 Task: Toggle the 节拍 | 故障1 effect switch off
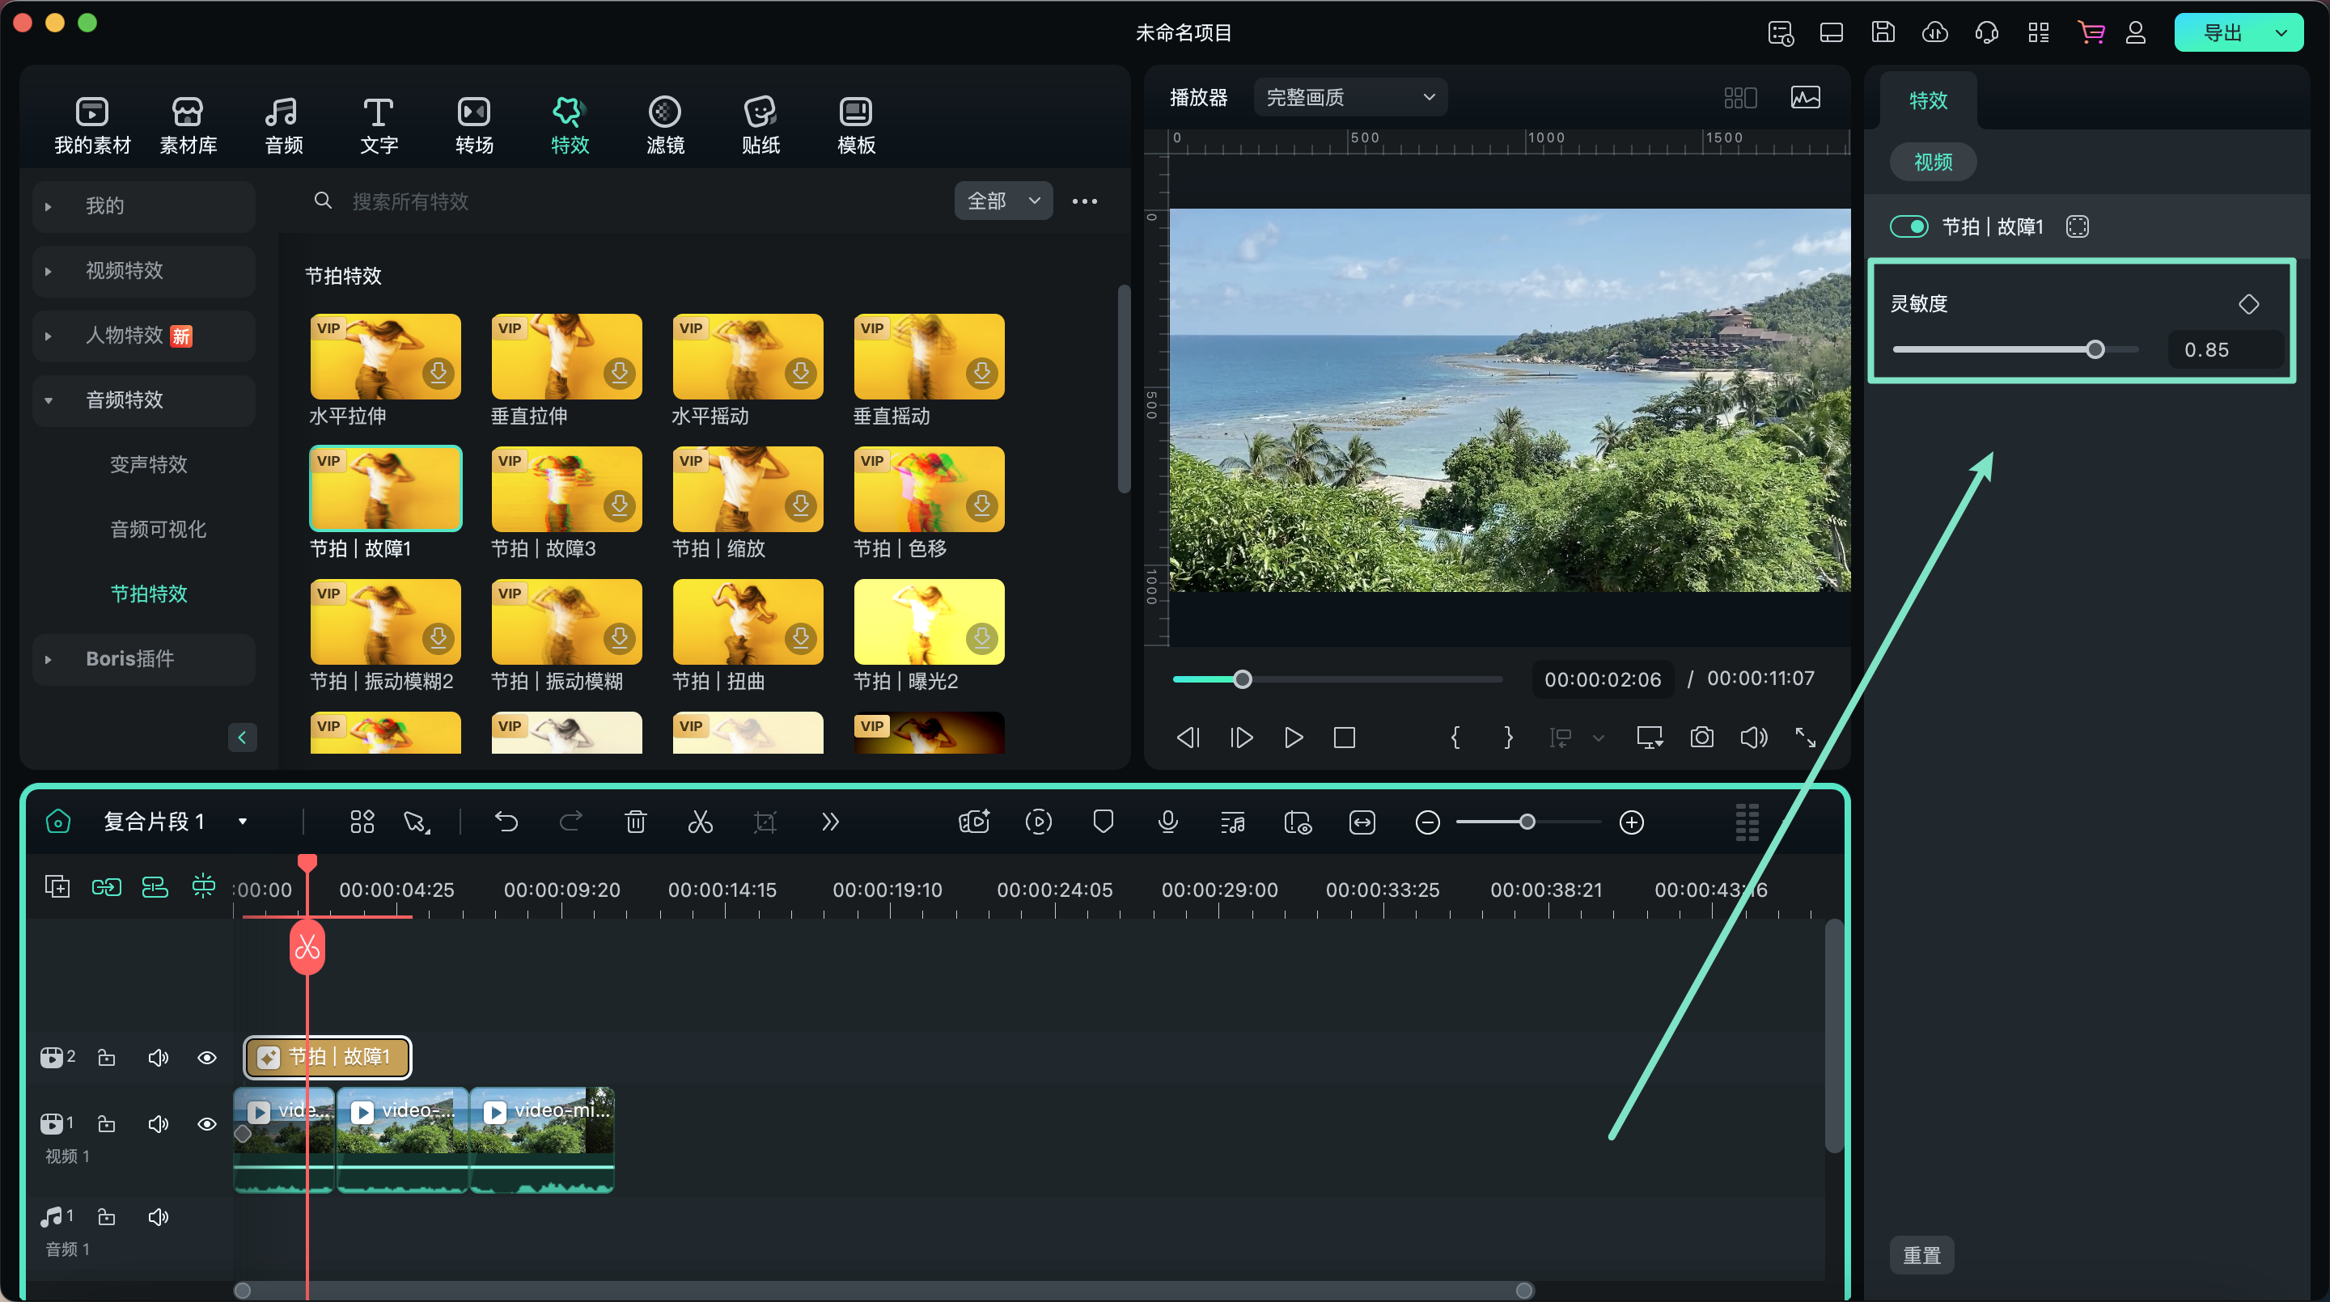tap(1909, 227)
